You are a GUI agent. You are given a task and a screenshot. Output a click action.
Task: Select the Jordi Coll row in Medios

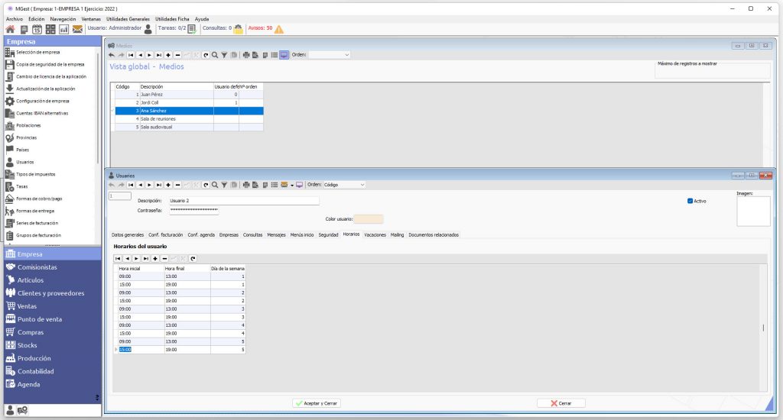pyautogui.click(x=190, y=103)
